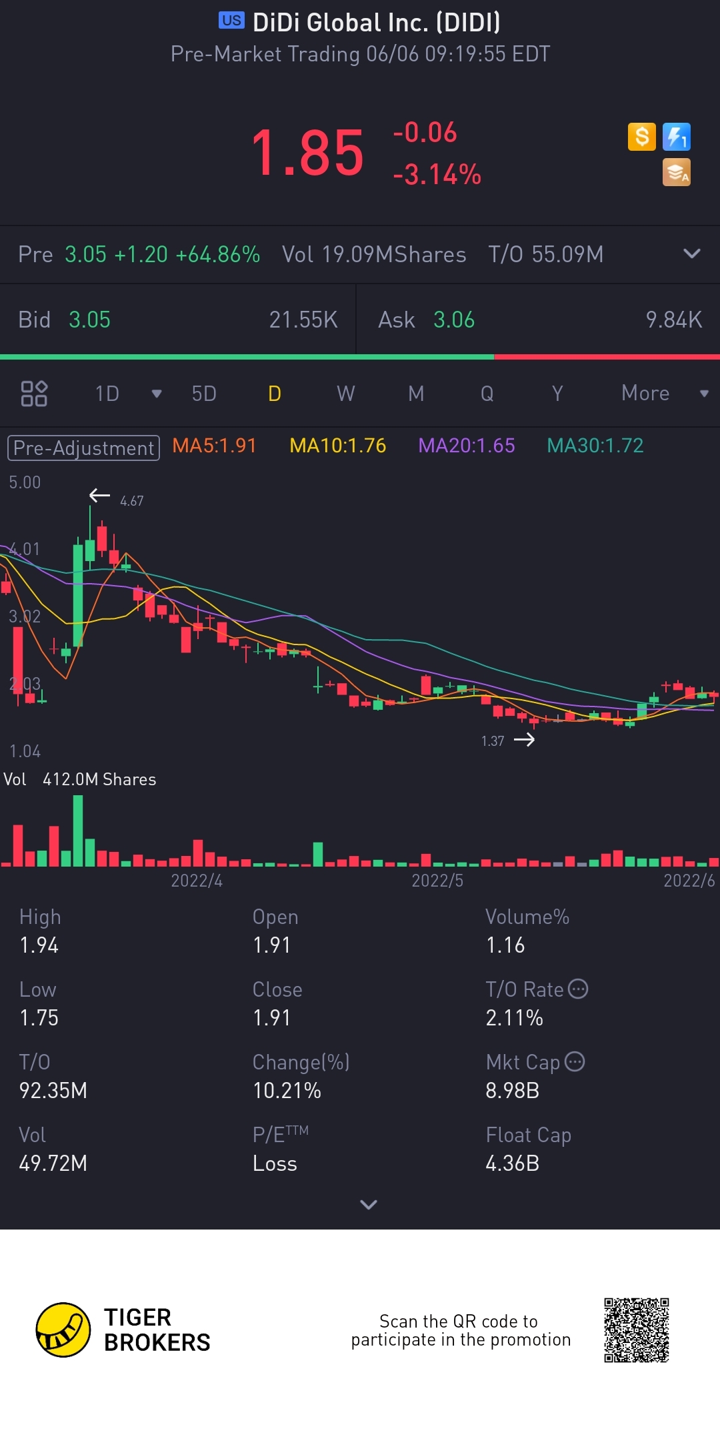Tap the T/O Rate 2.11% value

pos(514,1018)
